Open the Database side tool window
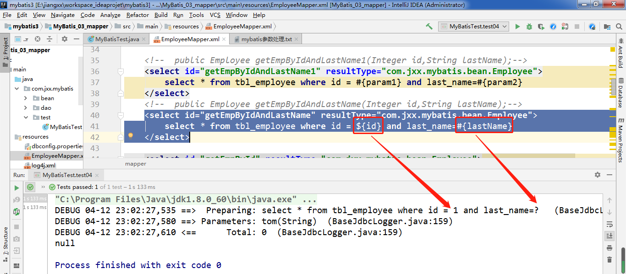The width and height of the screenshot is (626, 274). (x=621, y=92)
